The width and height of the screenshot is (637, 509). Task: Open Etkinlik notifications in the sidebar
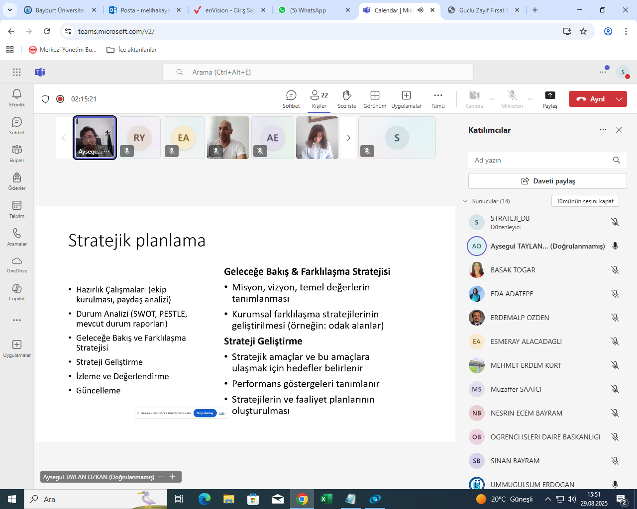click(17, 97)
